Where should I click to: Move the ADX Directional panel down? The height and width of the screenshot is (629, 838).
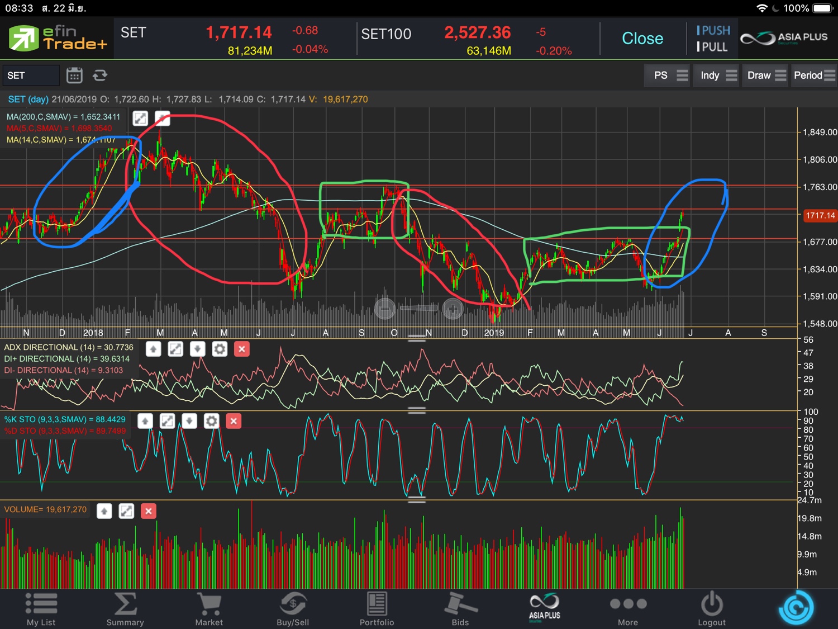pyautogui.click(x=197, y=349)
